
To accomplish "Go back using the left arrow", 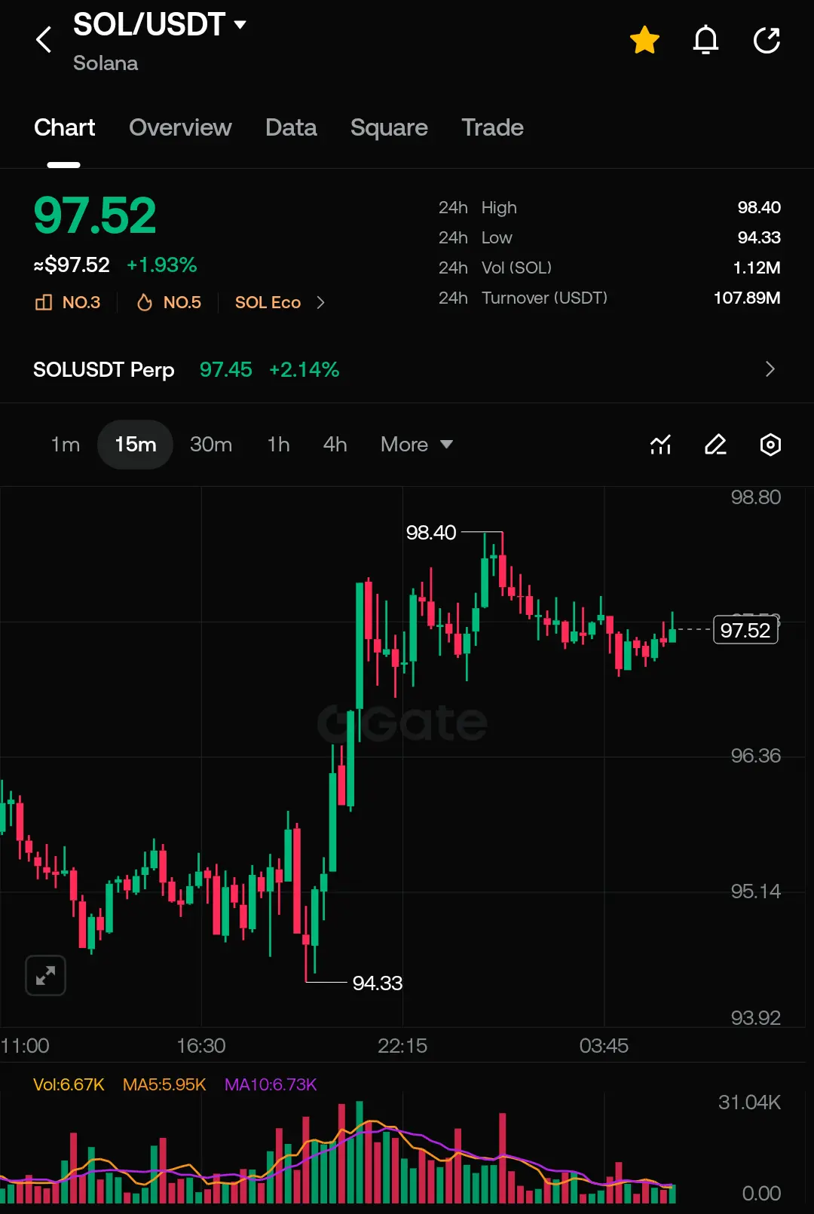I will click(44, 40).
